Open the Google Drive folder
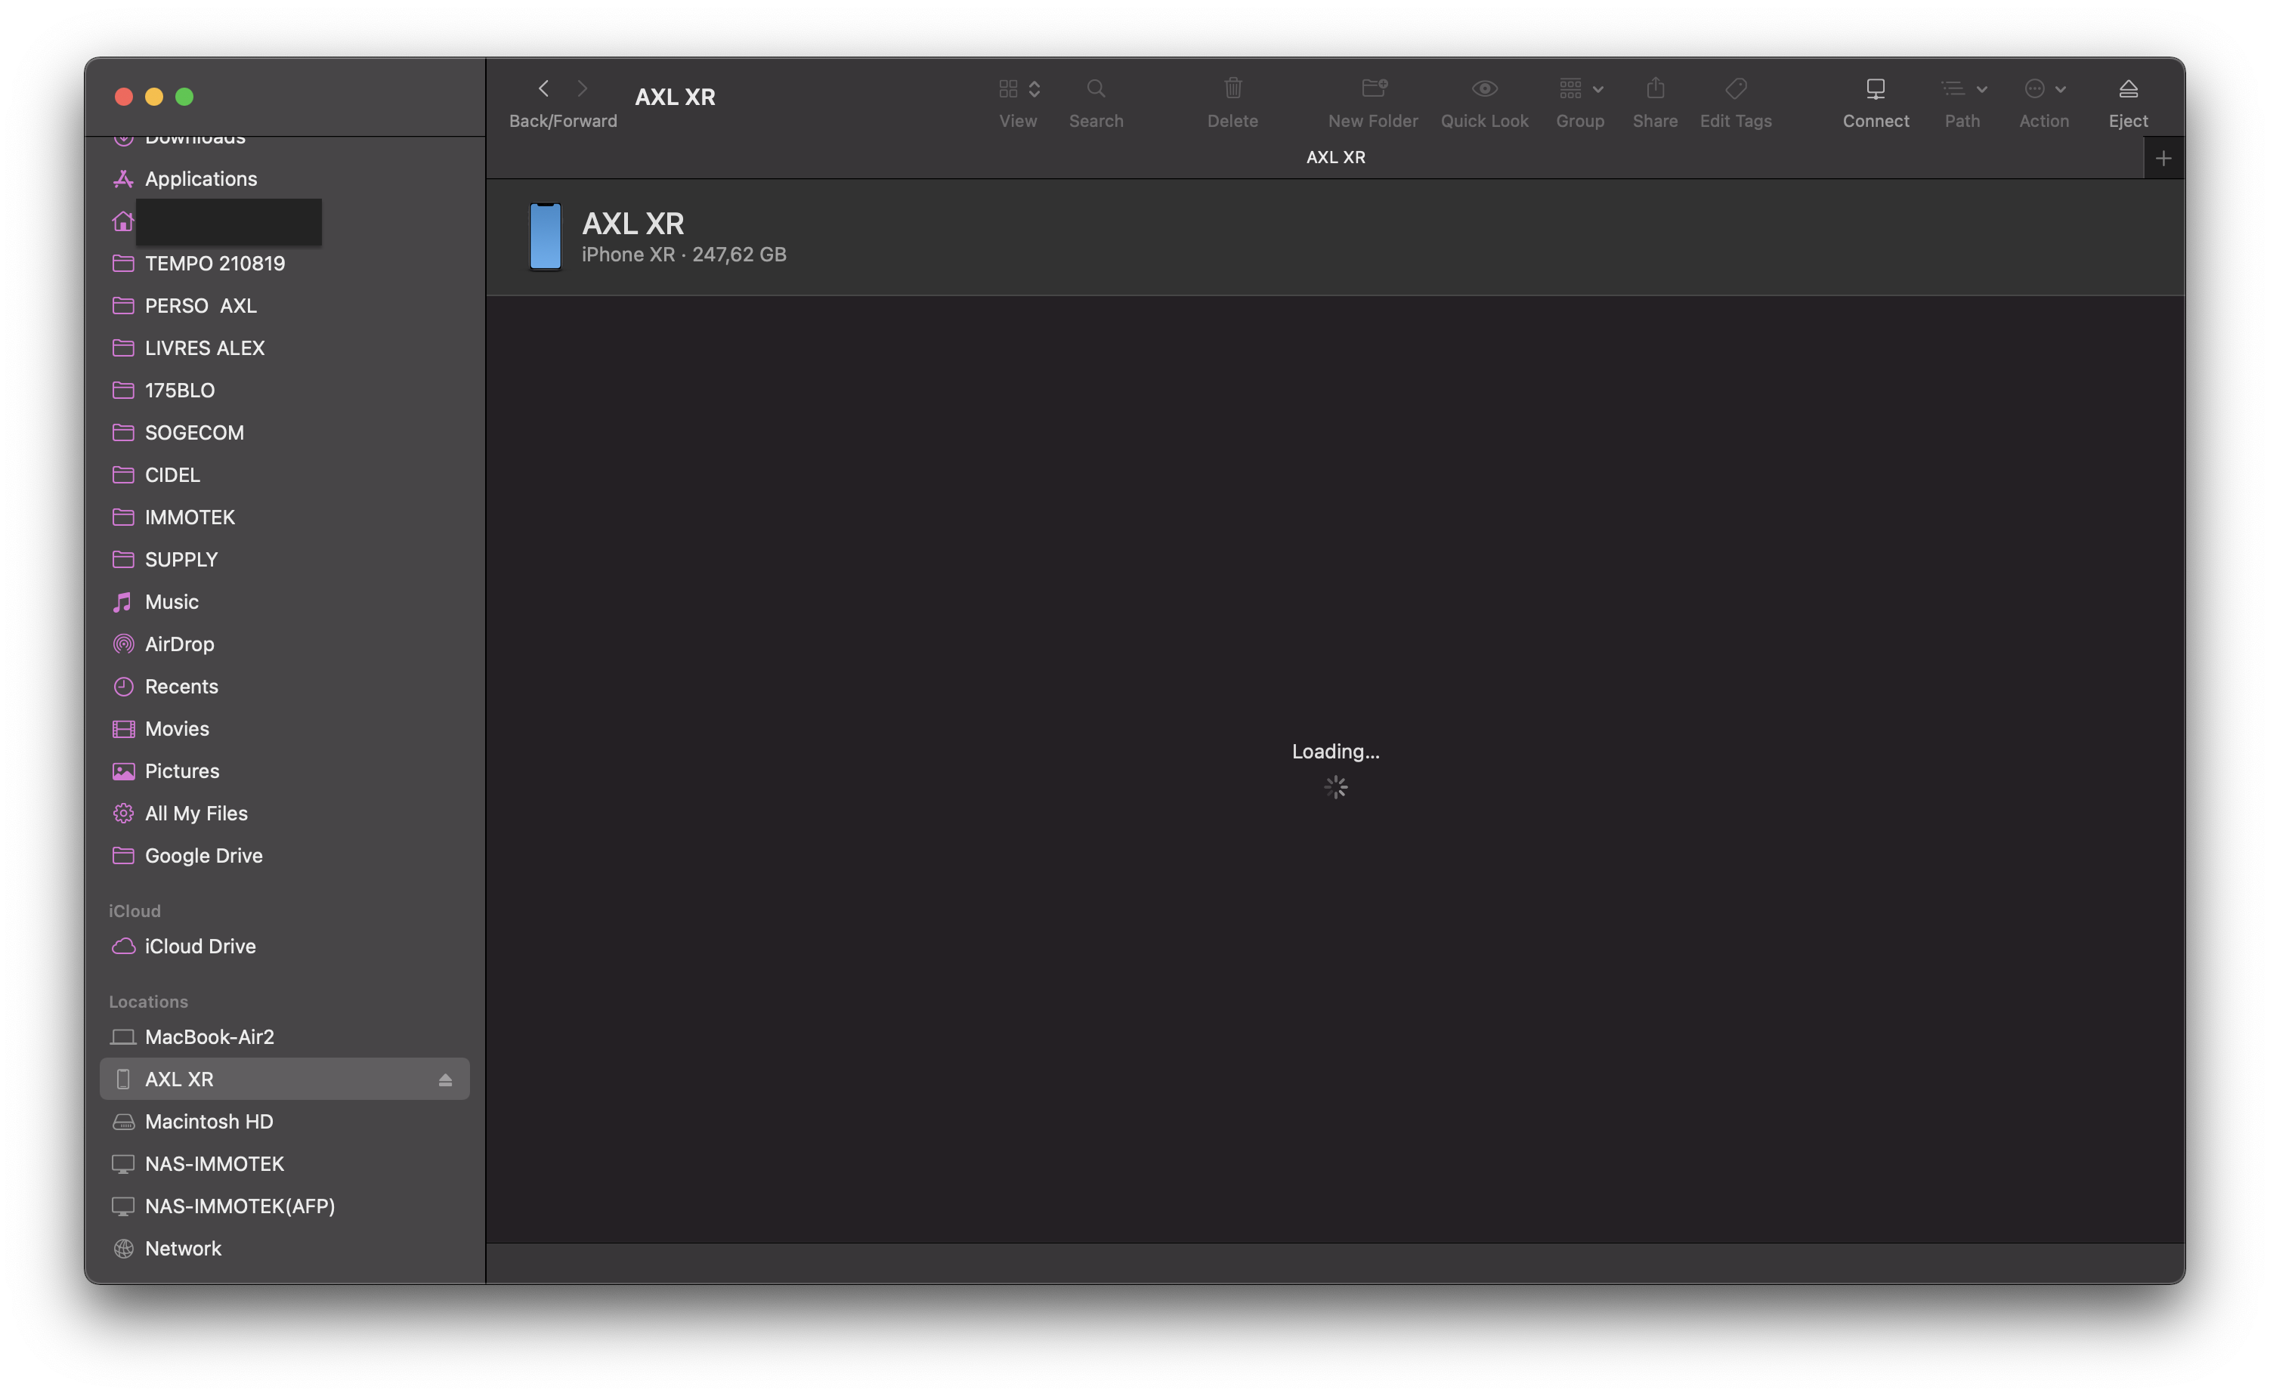This screenshot has height=1396, width=2270. pos(203,856)
